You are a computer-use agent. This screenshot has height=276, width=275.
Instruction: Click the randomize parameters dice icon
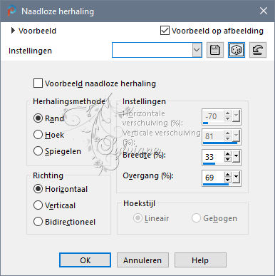tap(237, 50)
